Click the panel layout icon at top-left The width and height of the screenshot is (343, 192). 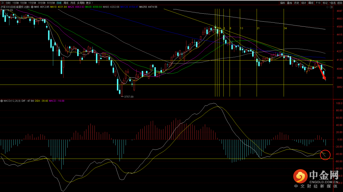[x=2, y=3]
